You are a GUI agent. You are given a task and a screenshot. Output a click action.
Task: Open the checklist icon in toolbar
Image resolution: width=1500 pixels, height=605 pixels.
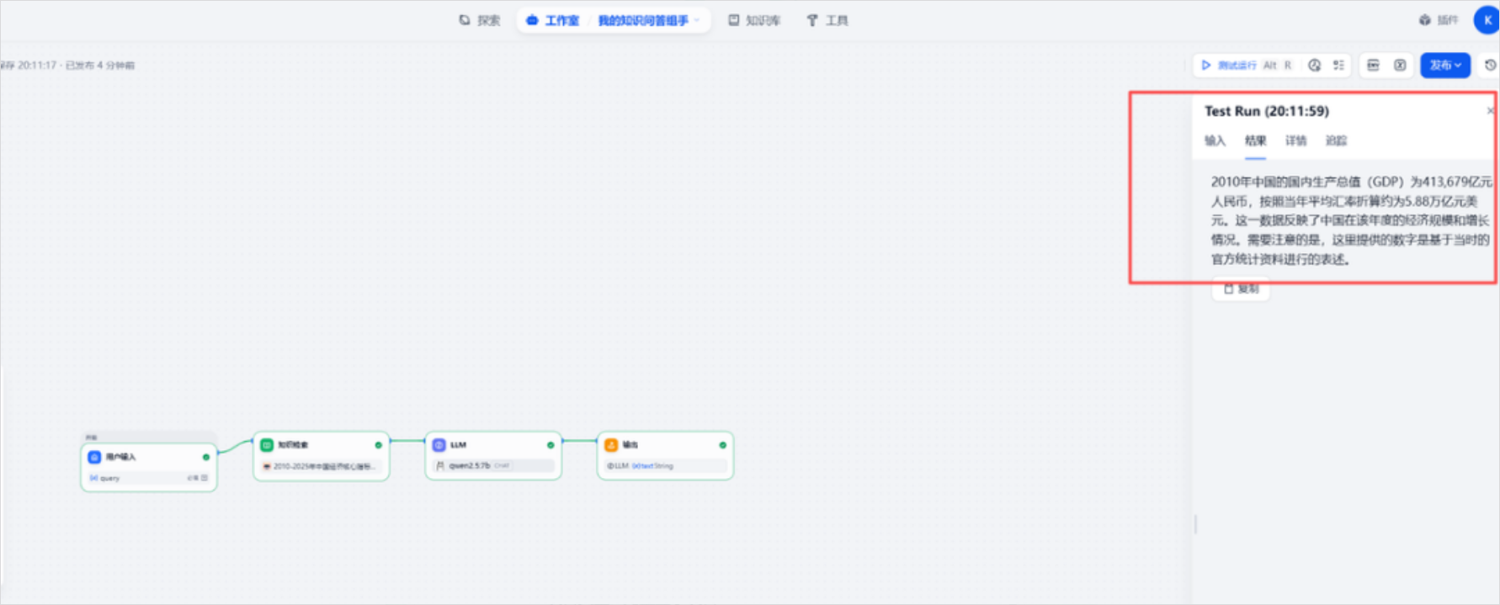point(1338,65)
